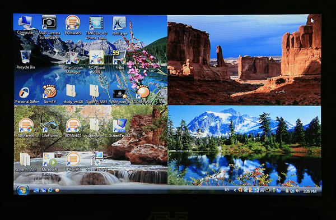Select the Personal Safe padlock icon
The height and width of the screenshot is (220, 336).
24,93
